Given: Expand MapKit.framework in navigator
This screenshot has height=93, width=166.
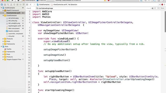Looking at the screenshot, I should pyautogui.click(x=3, y=10).
